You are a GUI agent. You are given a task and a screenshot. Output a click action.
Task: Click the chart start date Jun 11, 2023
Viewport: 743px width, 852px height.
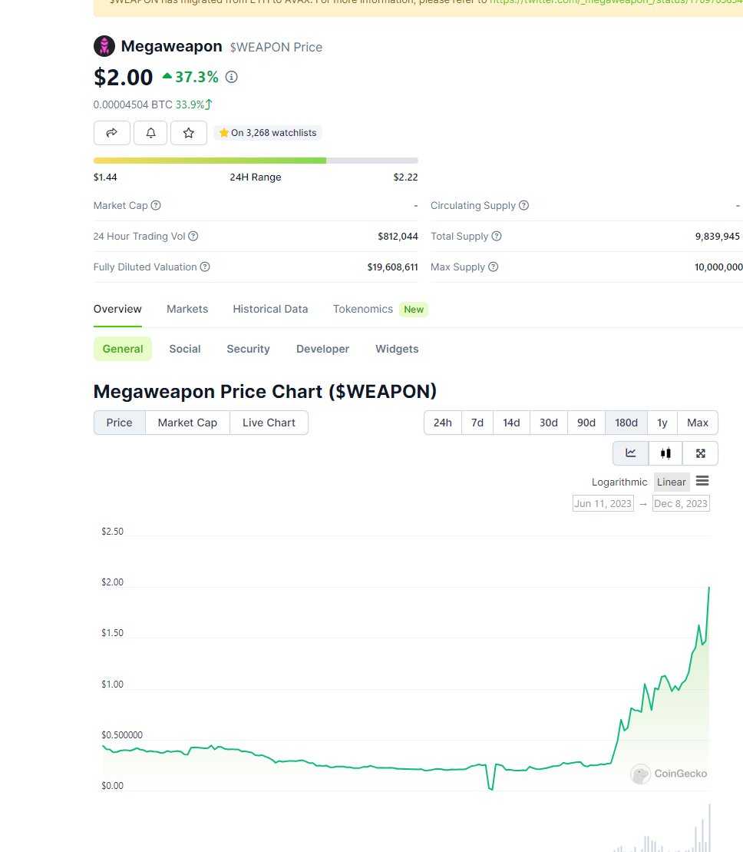[603, 504]
